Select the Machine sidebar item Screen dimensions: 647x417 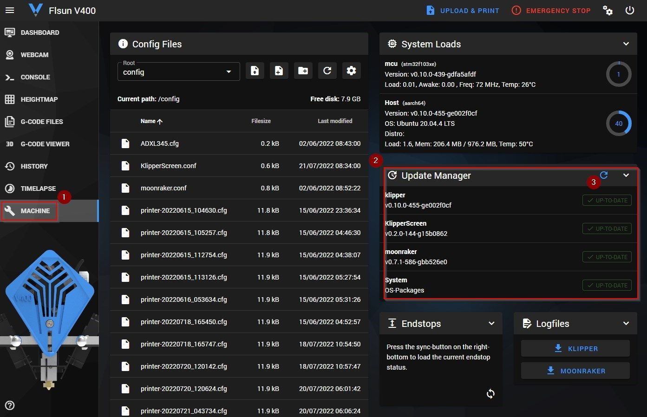click(x=49, y=211)
